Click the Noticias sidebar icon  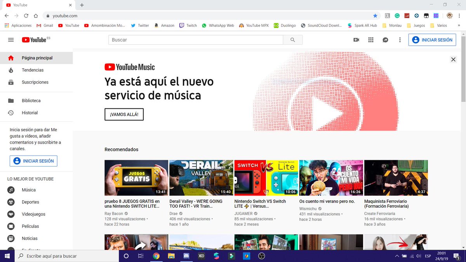(11, 238)
